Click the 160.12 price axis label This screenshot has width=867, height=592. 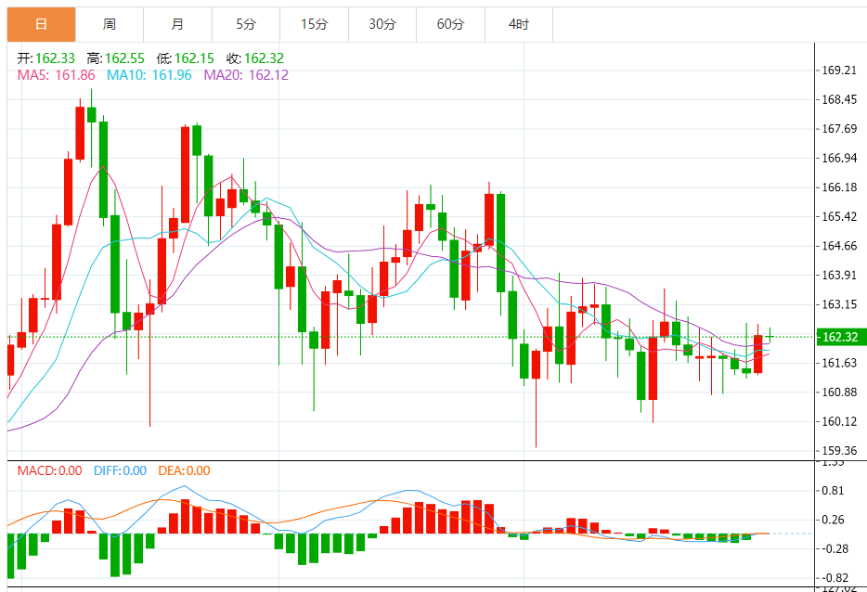click(x=839, y=422)
